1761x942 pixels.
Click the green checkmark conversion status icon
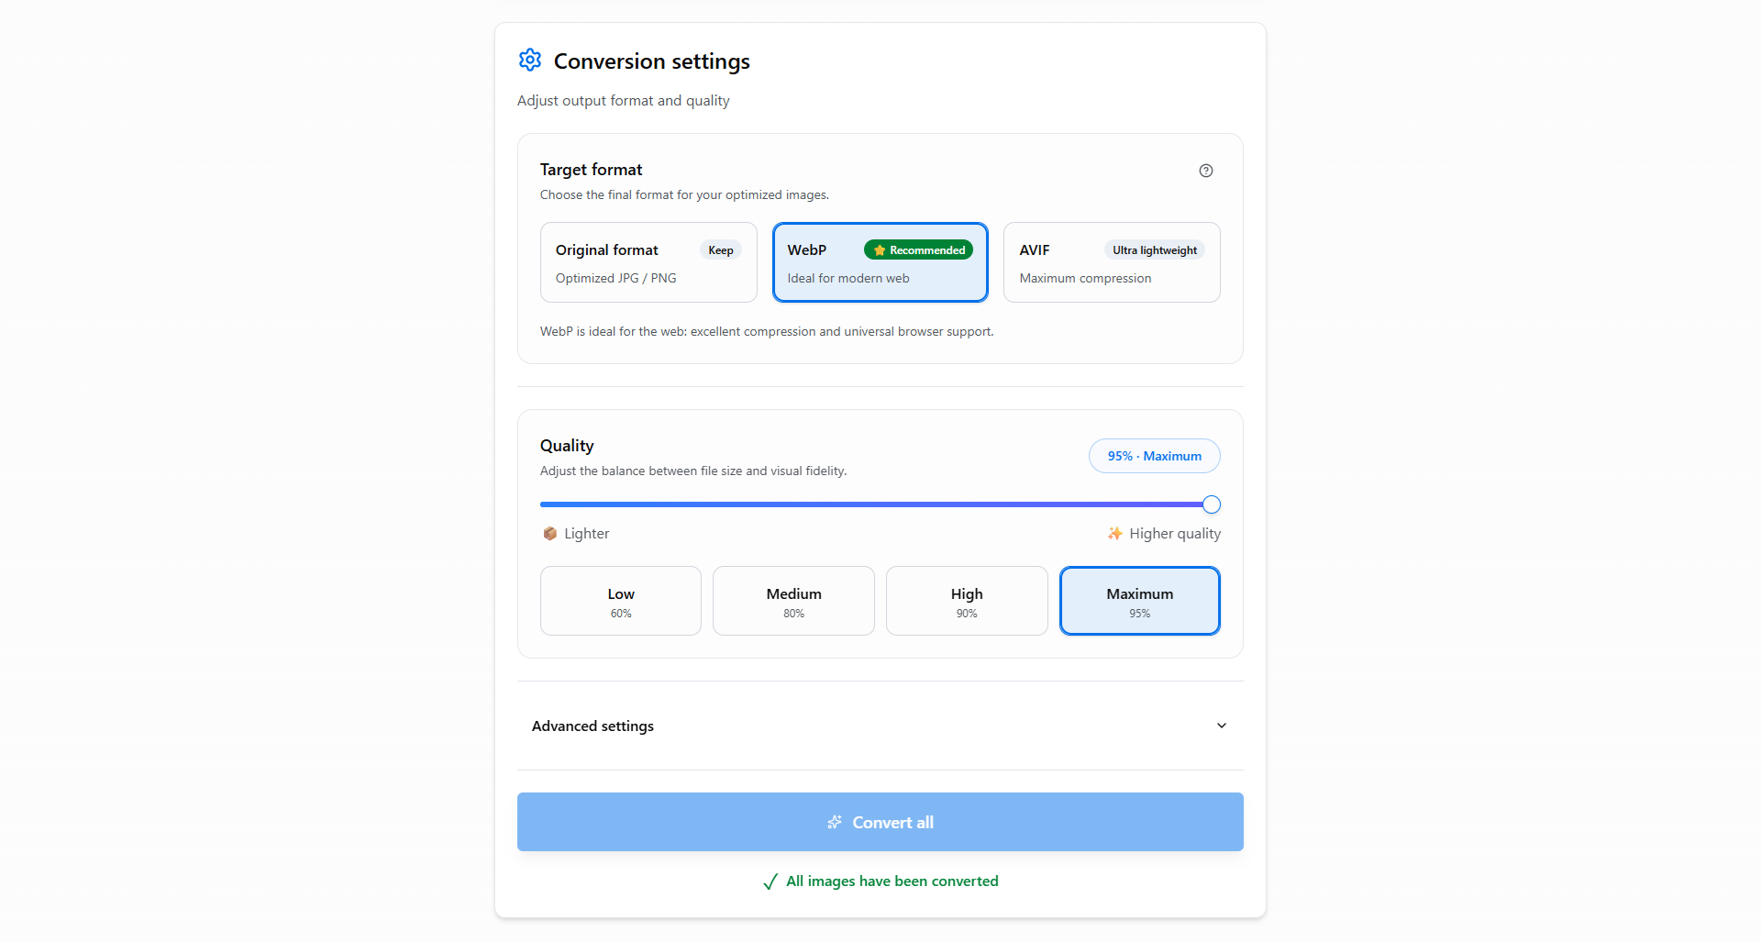[x=770, y=881]
